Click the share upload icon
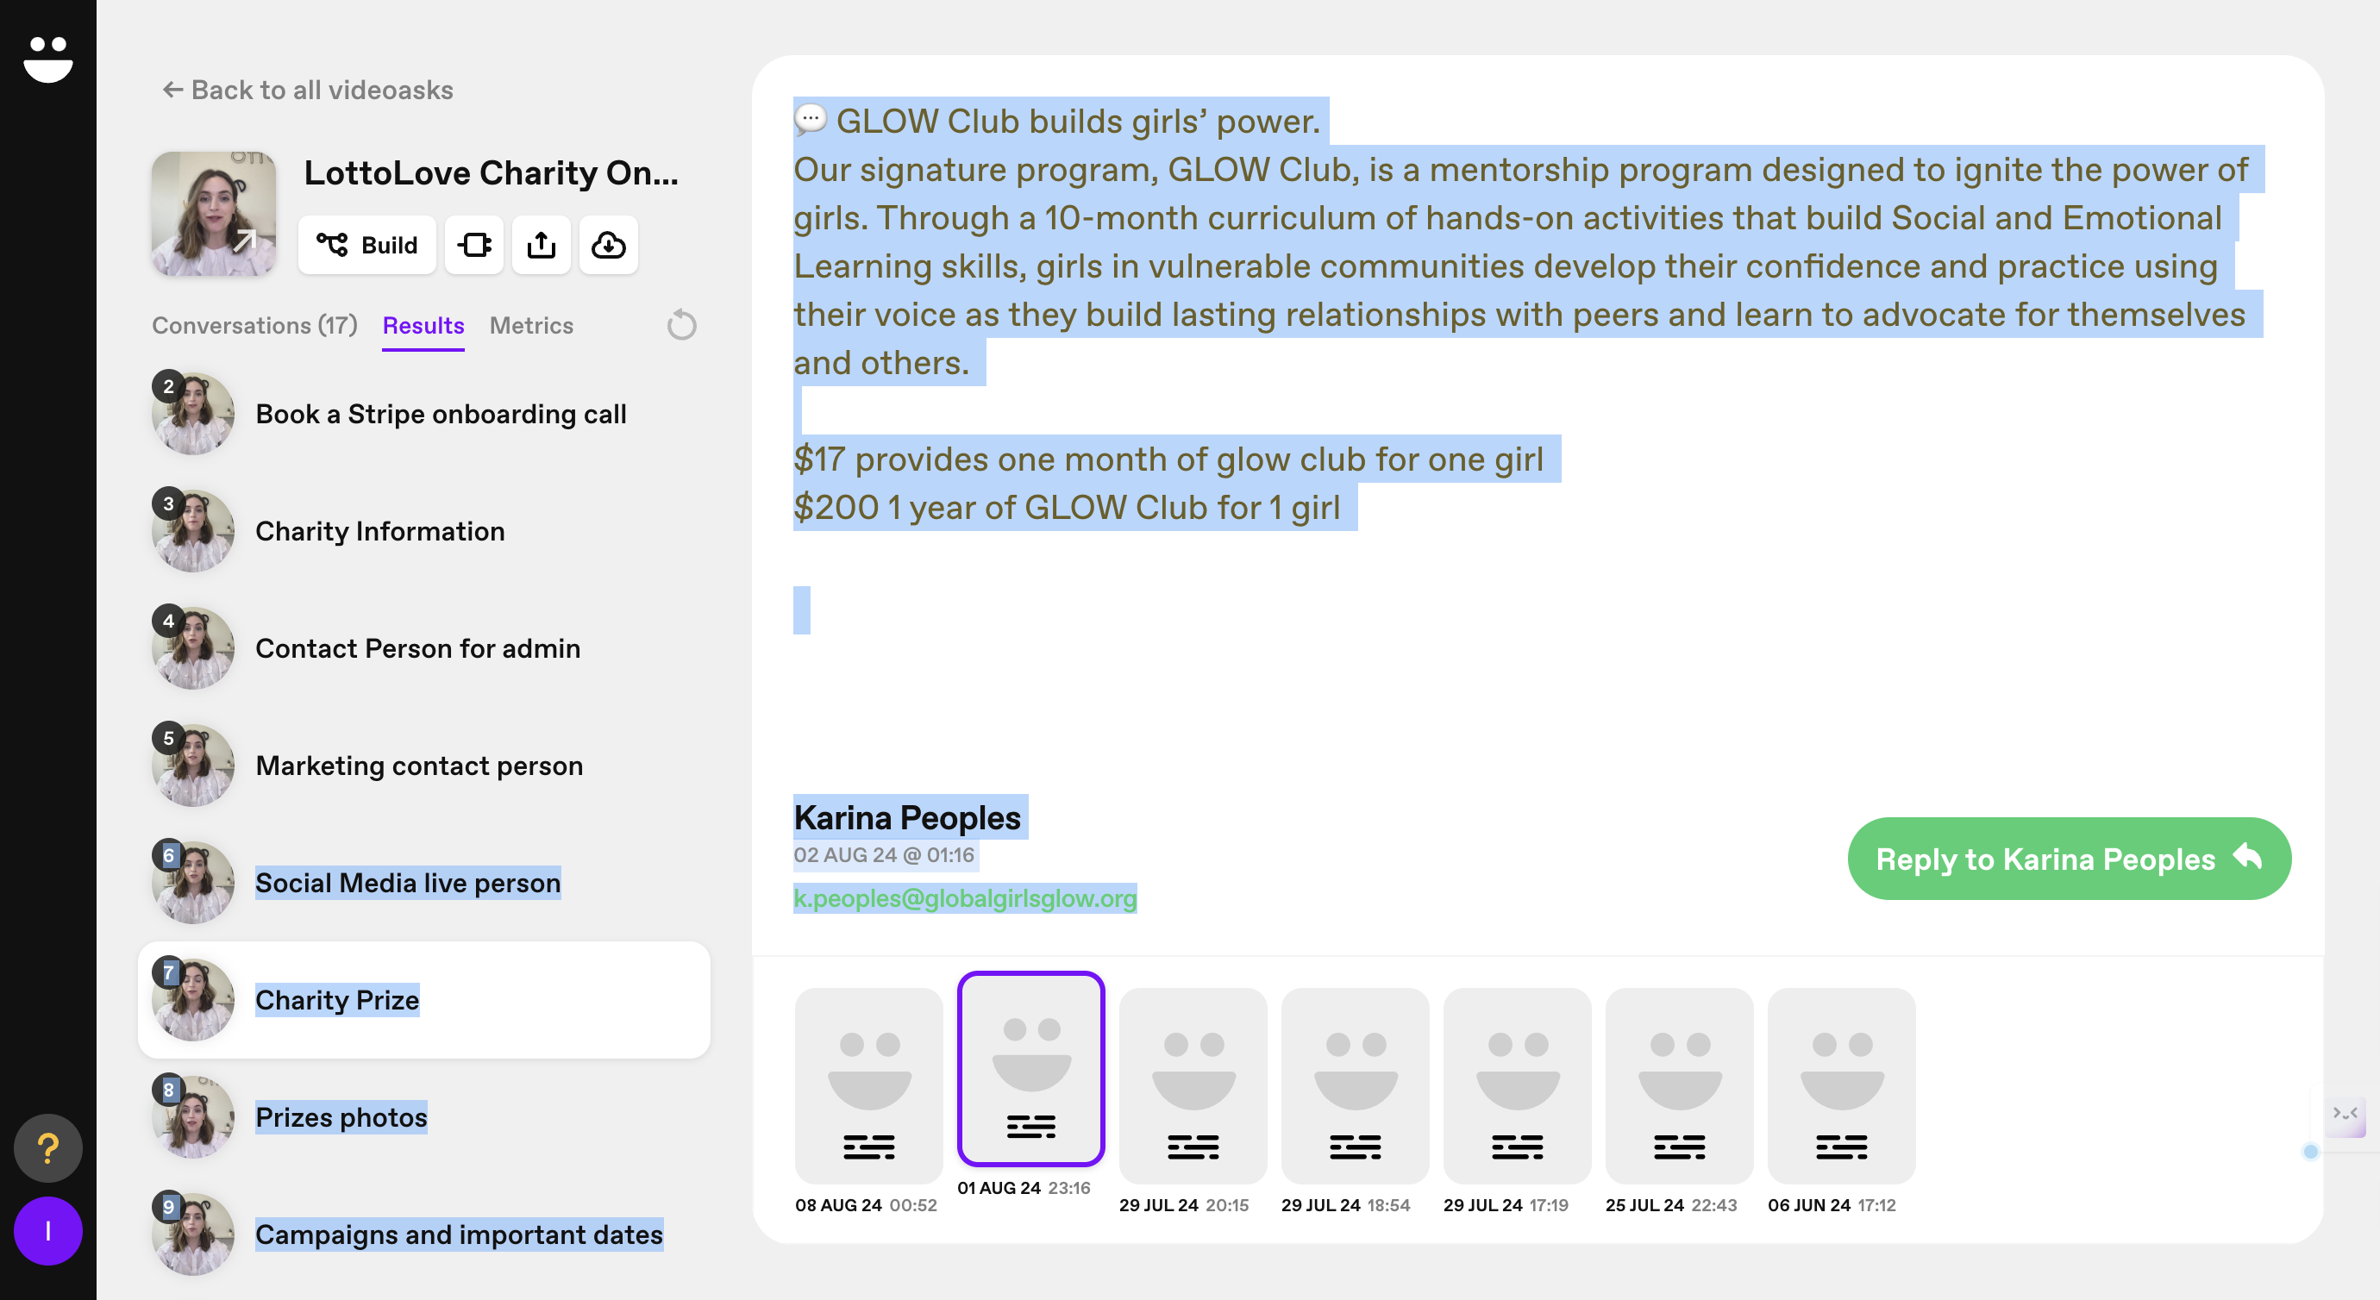The height and width of the screenshot is (1300, 2380). click(542, 245)
